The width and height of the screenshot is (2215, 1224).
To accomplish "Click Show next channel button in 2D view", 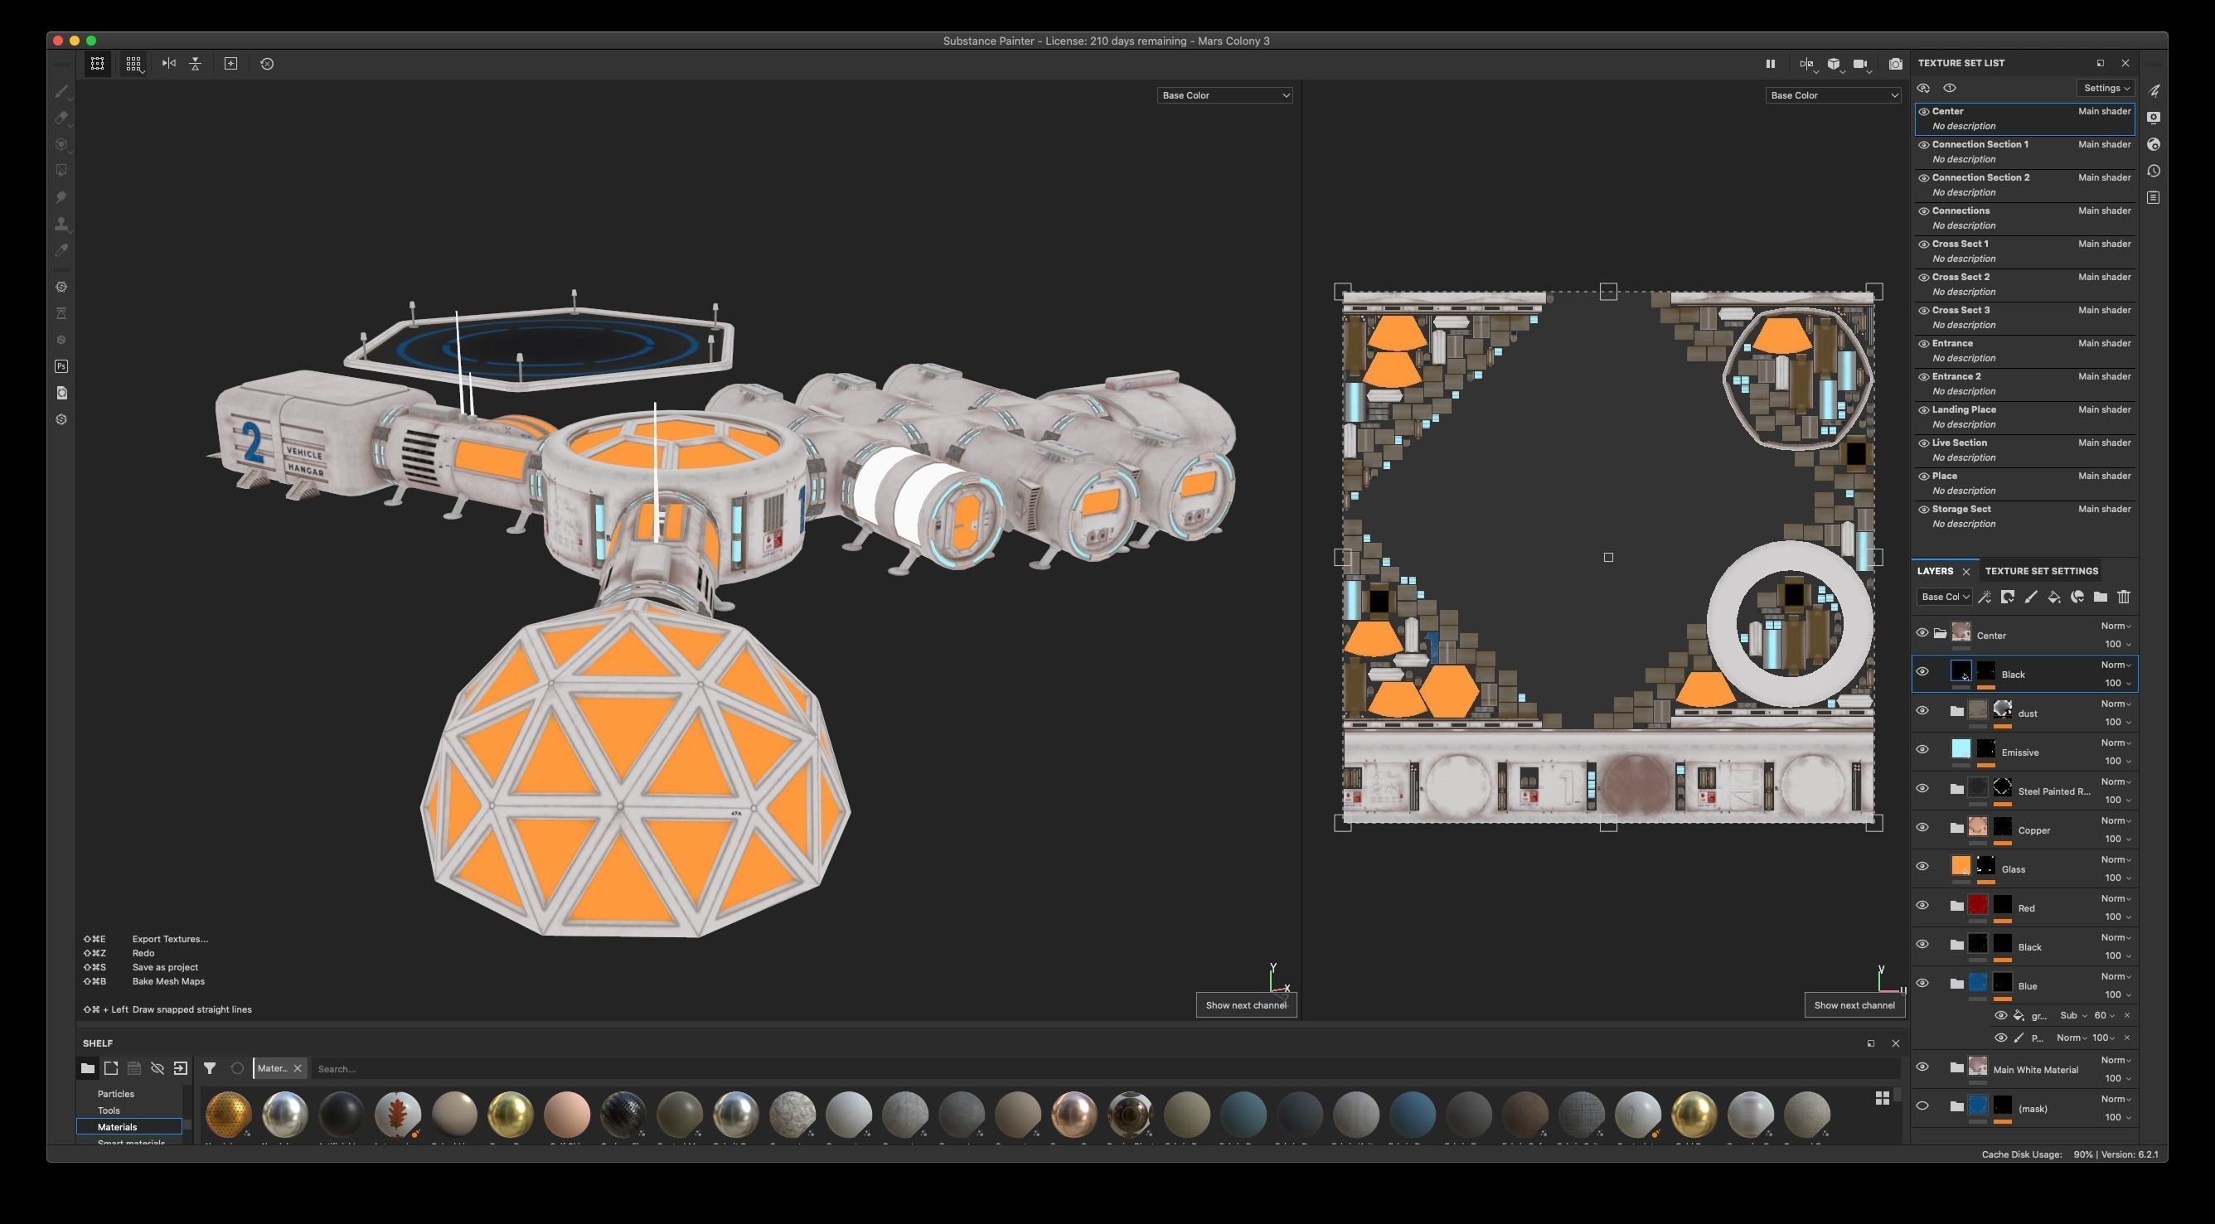I will 1854,1005.
